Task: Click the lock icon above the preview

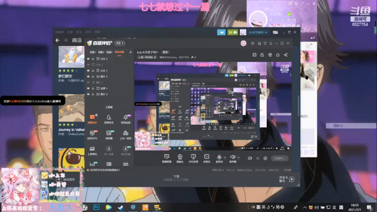Action: click(x=262, y=55)
